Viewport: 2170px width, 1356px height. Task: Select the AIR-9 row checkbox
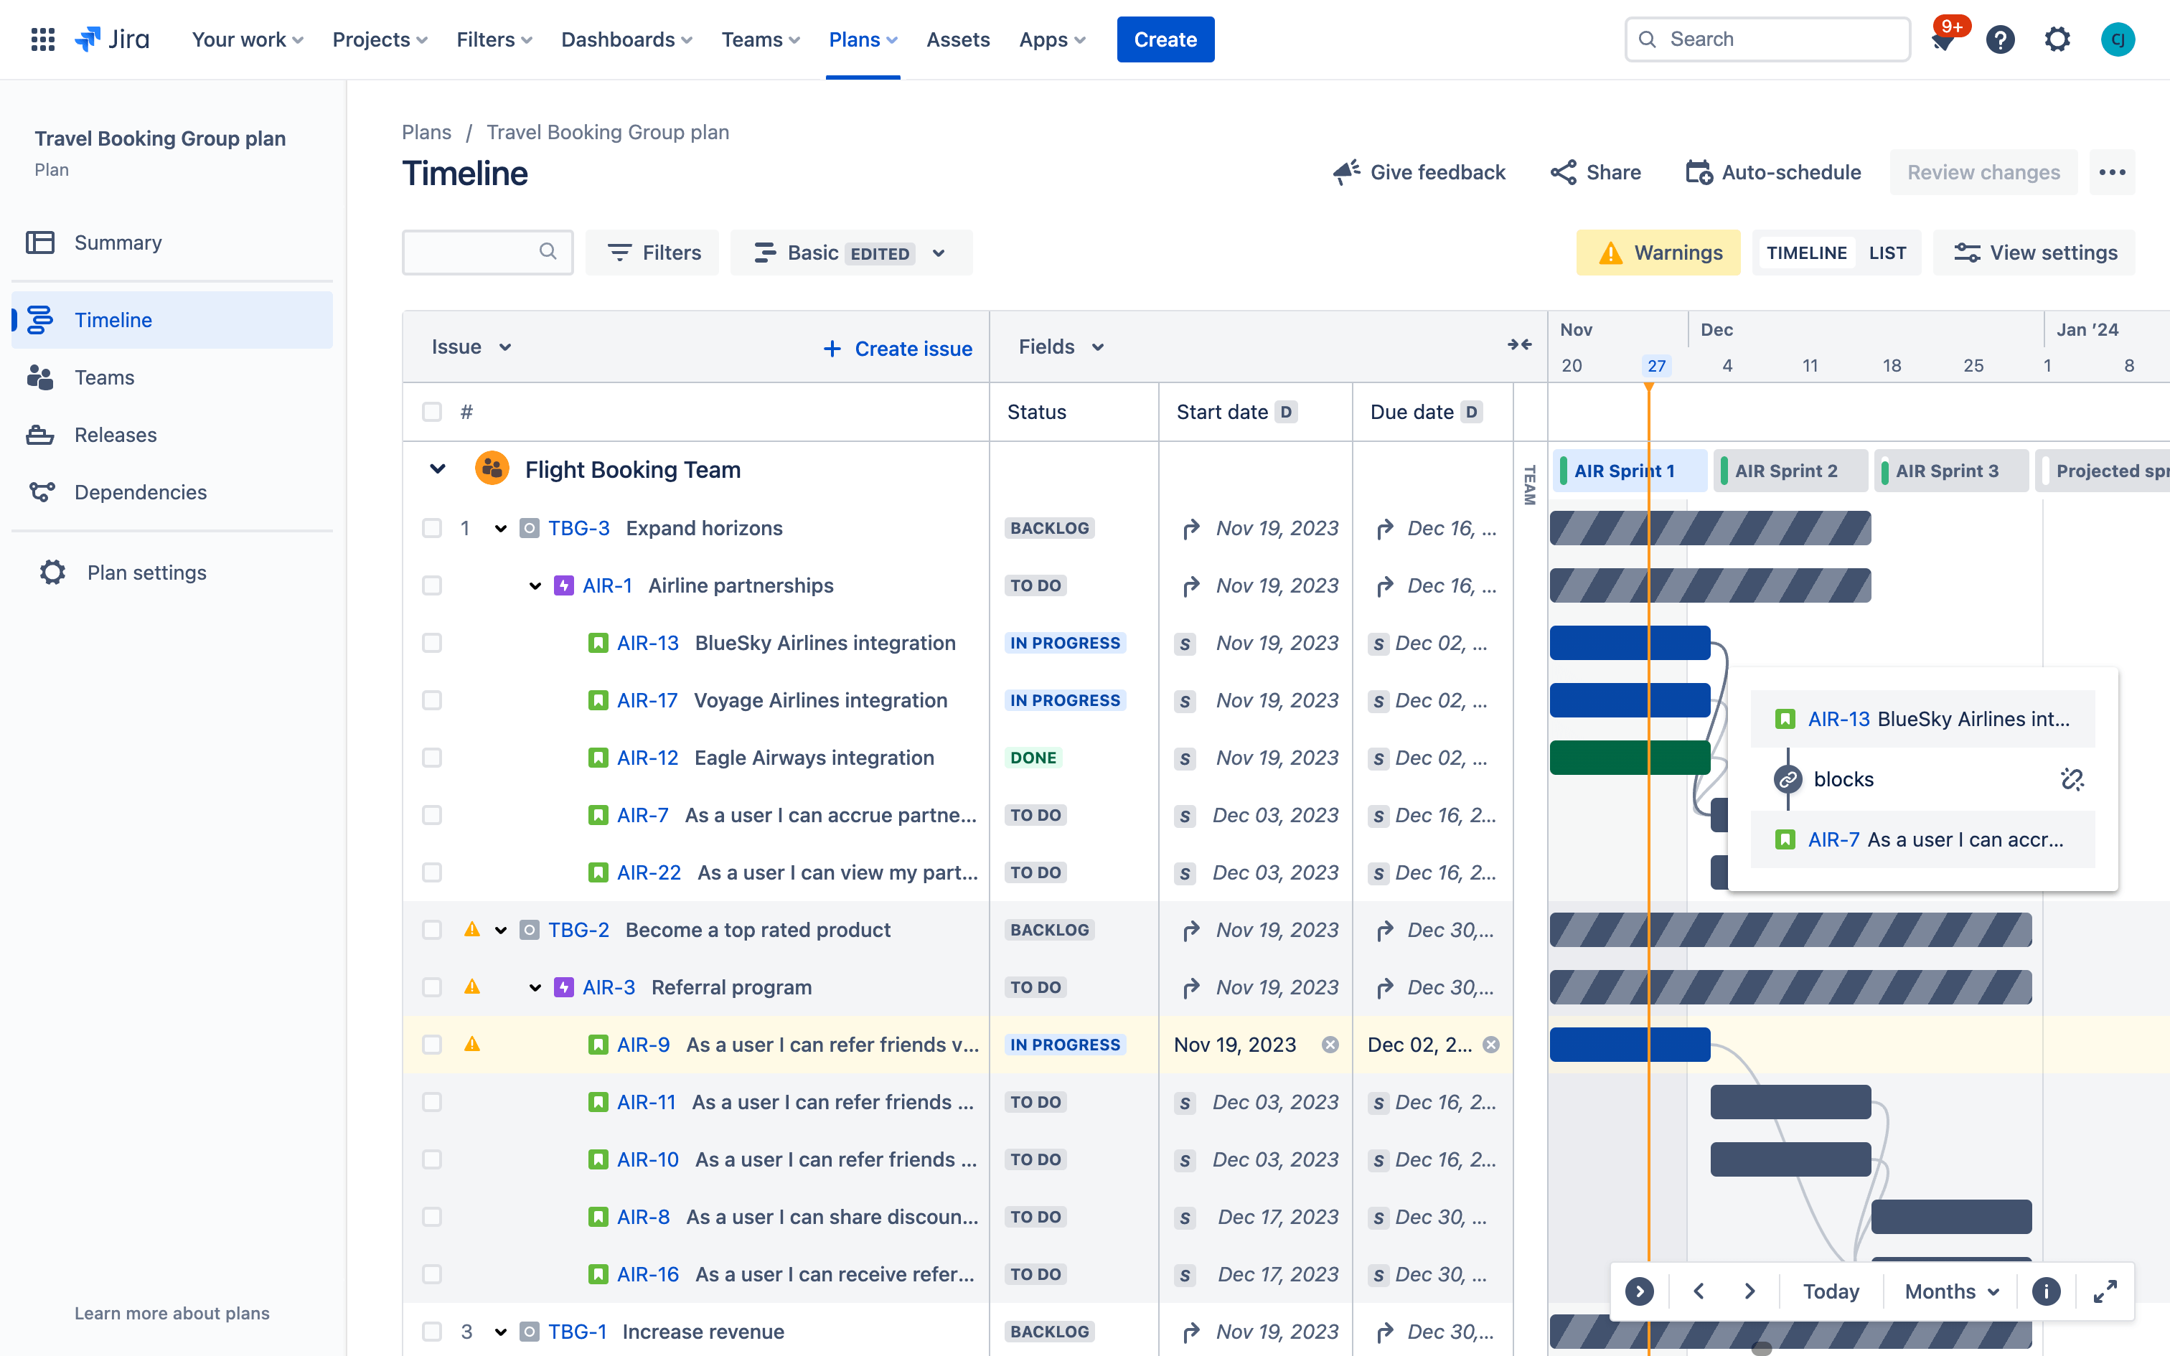coord(431,1044)
